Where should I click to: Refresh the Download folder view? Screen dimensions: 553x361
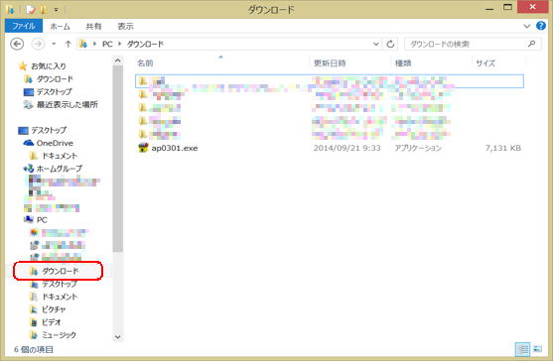[390, 44]
